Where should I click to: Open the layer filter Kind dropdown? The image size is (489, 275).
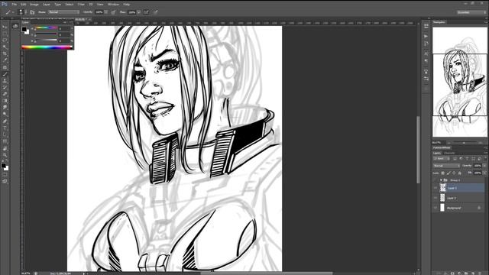click(442, 159)
